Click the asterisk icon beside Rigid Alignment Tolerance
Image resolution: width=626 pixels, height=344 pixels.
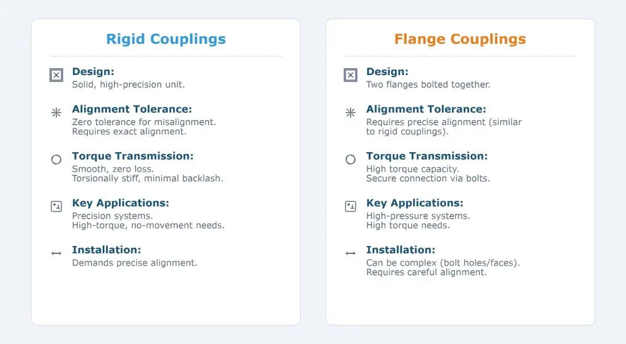(56, 113)
